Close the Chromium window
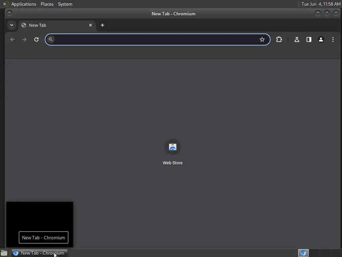 [336, 13]
